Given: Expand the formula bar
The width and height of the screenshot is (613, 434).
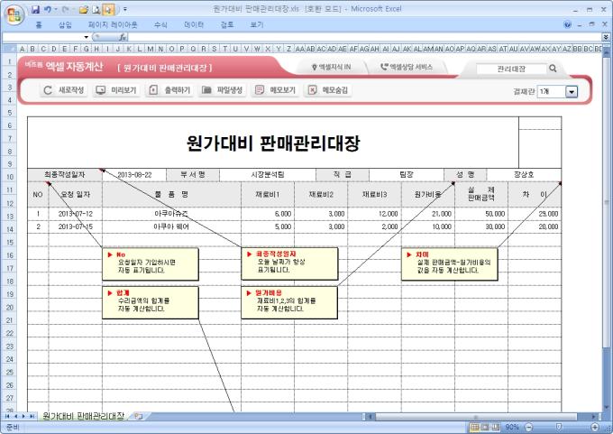Looking at the screenshot, I should tap(606, 37).
